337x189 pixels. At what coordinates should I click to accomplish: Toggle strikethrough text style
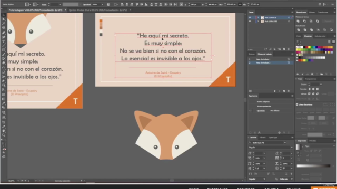[291, 174]
